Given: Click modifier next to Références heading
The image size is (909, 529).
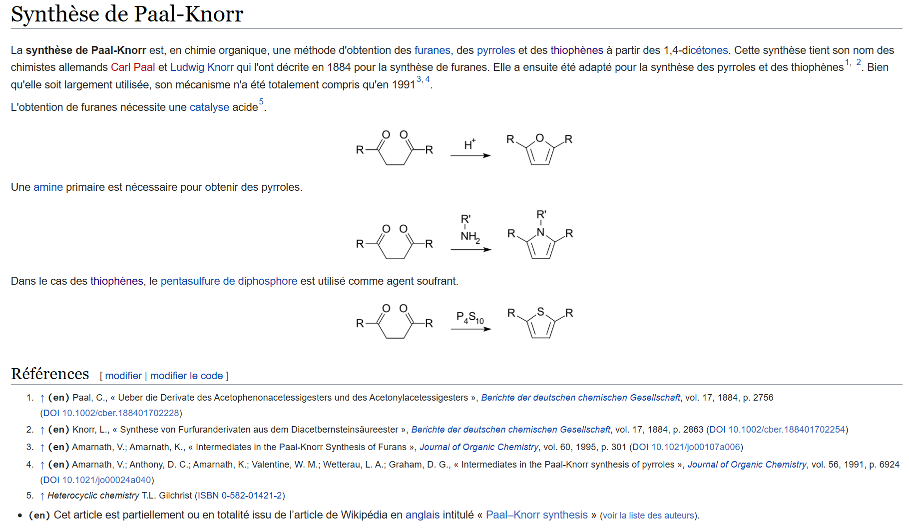Looking at the screenshot, I should tap(123, 376).
